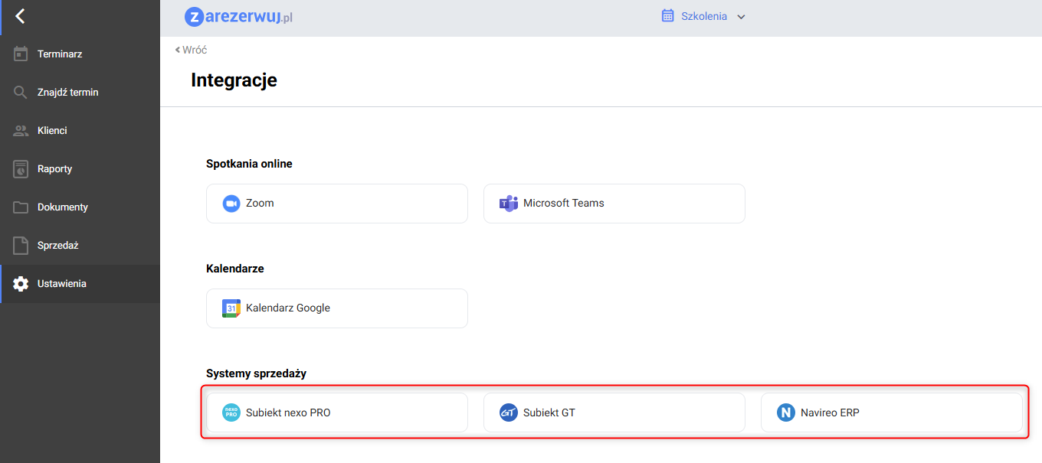
Task: Click the Microsoft Teams logo icon
Action: [x=509, y=204]
